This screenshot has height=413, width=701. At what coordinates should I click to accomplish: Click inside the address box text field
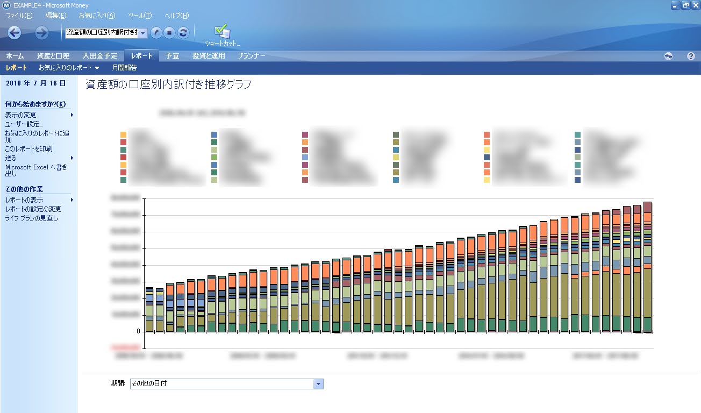coord(101,33)
